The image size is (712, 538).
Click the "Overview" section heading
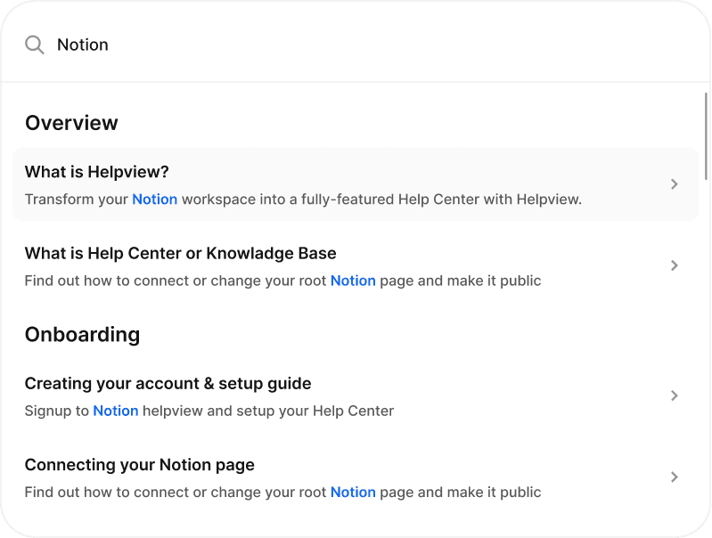pyautogui.click(x=71, y=123)
